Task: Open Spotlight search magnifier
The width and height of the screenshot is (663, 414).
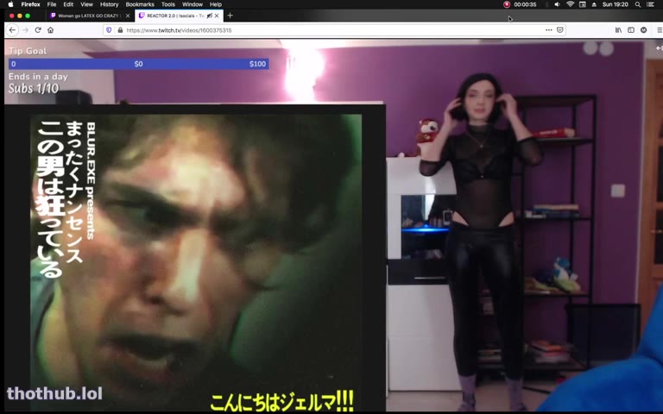Action: [x=638, y=4]
